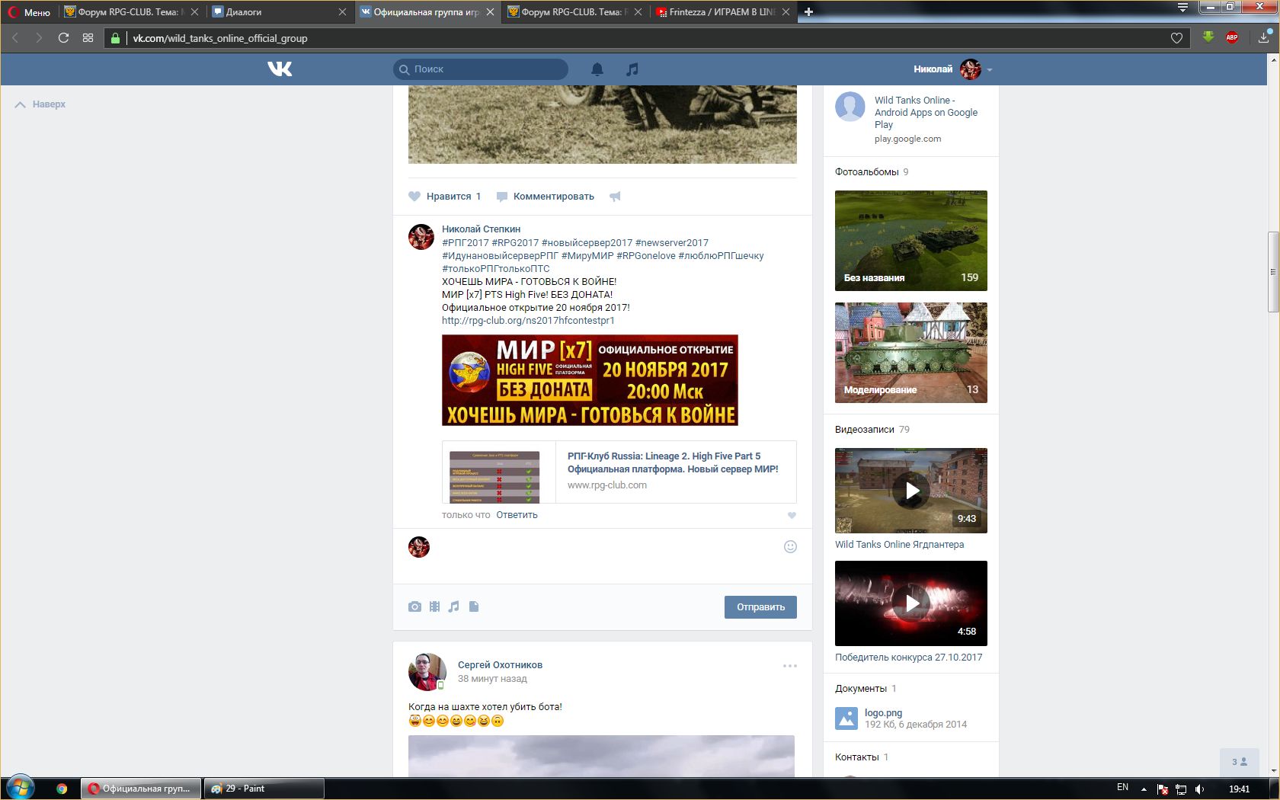Play the 9:43 Ягдпантера video
Viewport: 1280px width, 800px height.
(911, 491)
